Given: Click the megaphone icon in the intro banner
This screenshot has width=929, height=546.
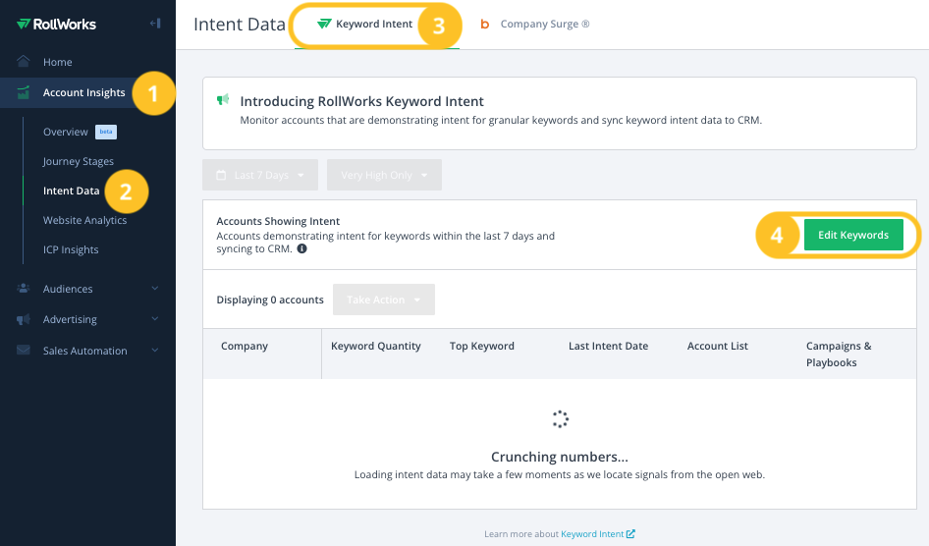Looking at the screenshot, I should [x=223, y=99].
